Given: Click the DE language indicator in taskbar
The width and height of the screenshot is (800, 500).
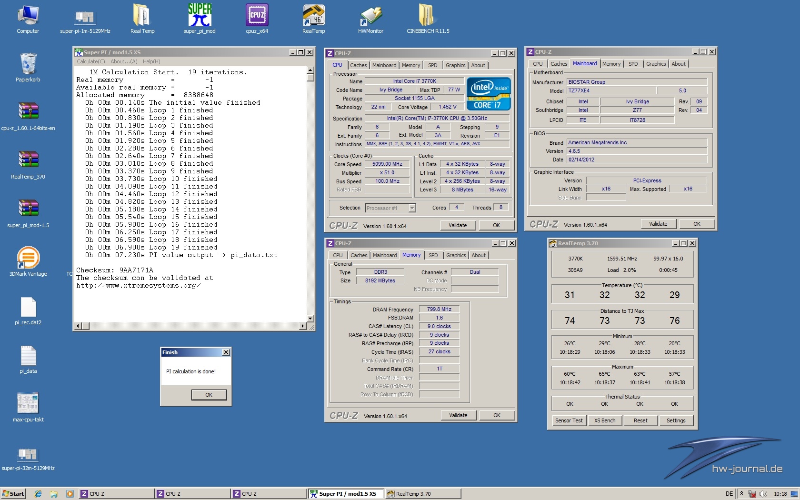Looking at the screenshot, I should (729, 494).
